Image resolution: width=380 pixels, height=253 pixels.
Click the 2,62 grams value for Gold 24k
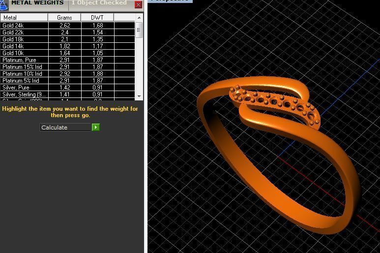click(x=65, y=26)
